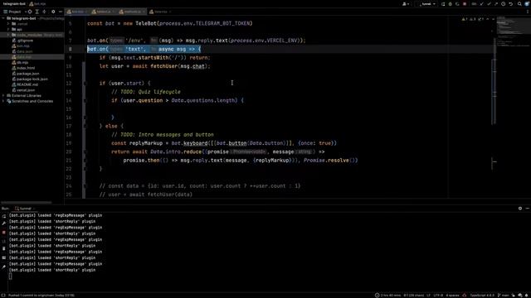Rerun the tunnel configuration from toolbar

[x=443, y=4]
